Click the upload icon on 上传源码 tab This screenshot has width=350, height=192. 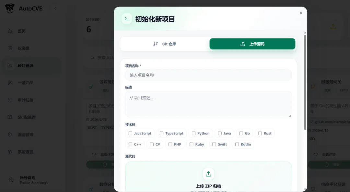243,44
